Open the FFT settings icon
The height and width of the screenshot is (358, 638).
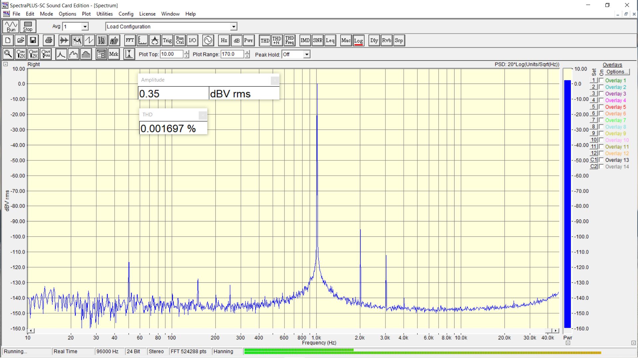tap(130, 40)
